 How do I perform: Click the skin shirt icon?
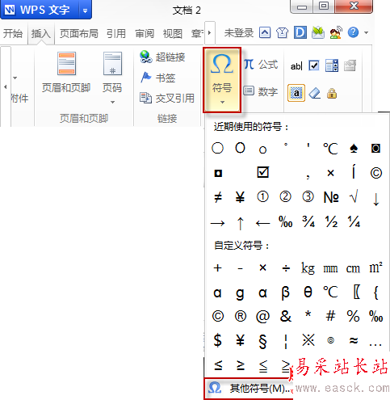click(x=282, y=33)
